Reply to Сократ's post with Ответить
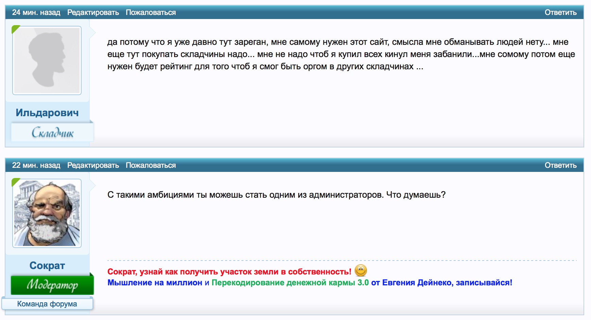The height and width of the screenshot is (320, 591). (560, 165)
